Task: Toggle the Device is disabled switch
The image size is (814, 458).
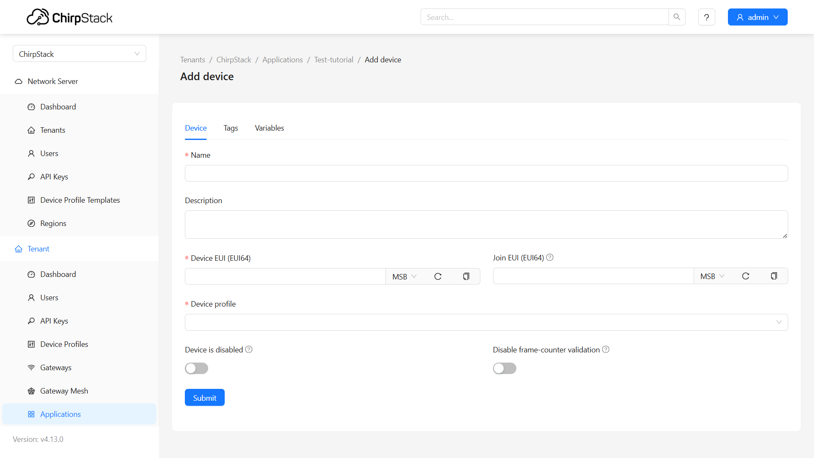Action: click(x=196, y=368)
